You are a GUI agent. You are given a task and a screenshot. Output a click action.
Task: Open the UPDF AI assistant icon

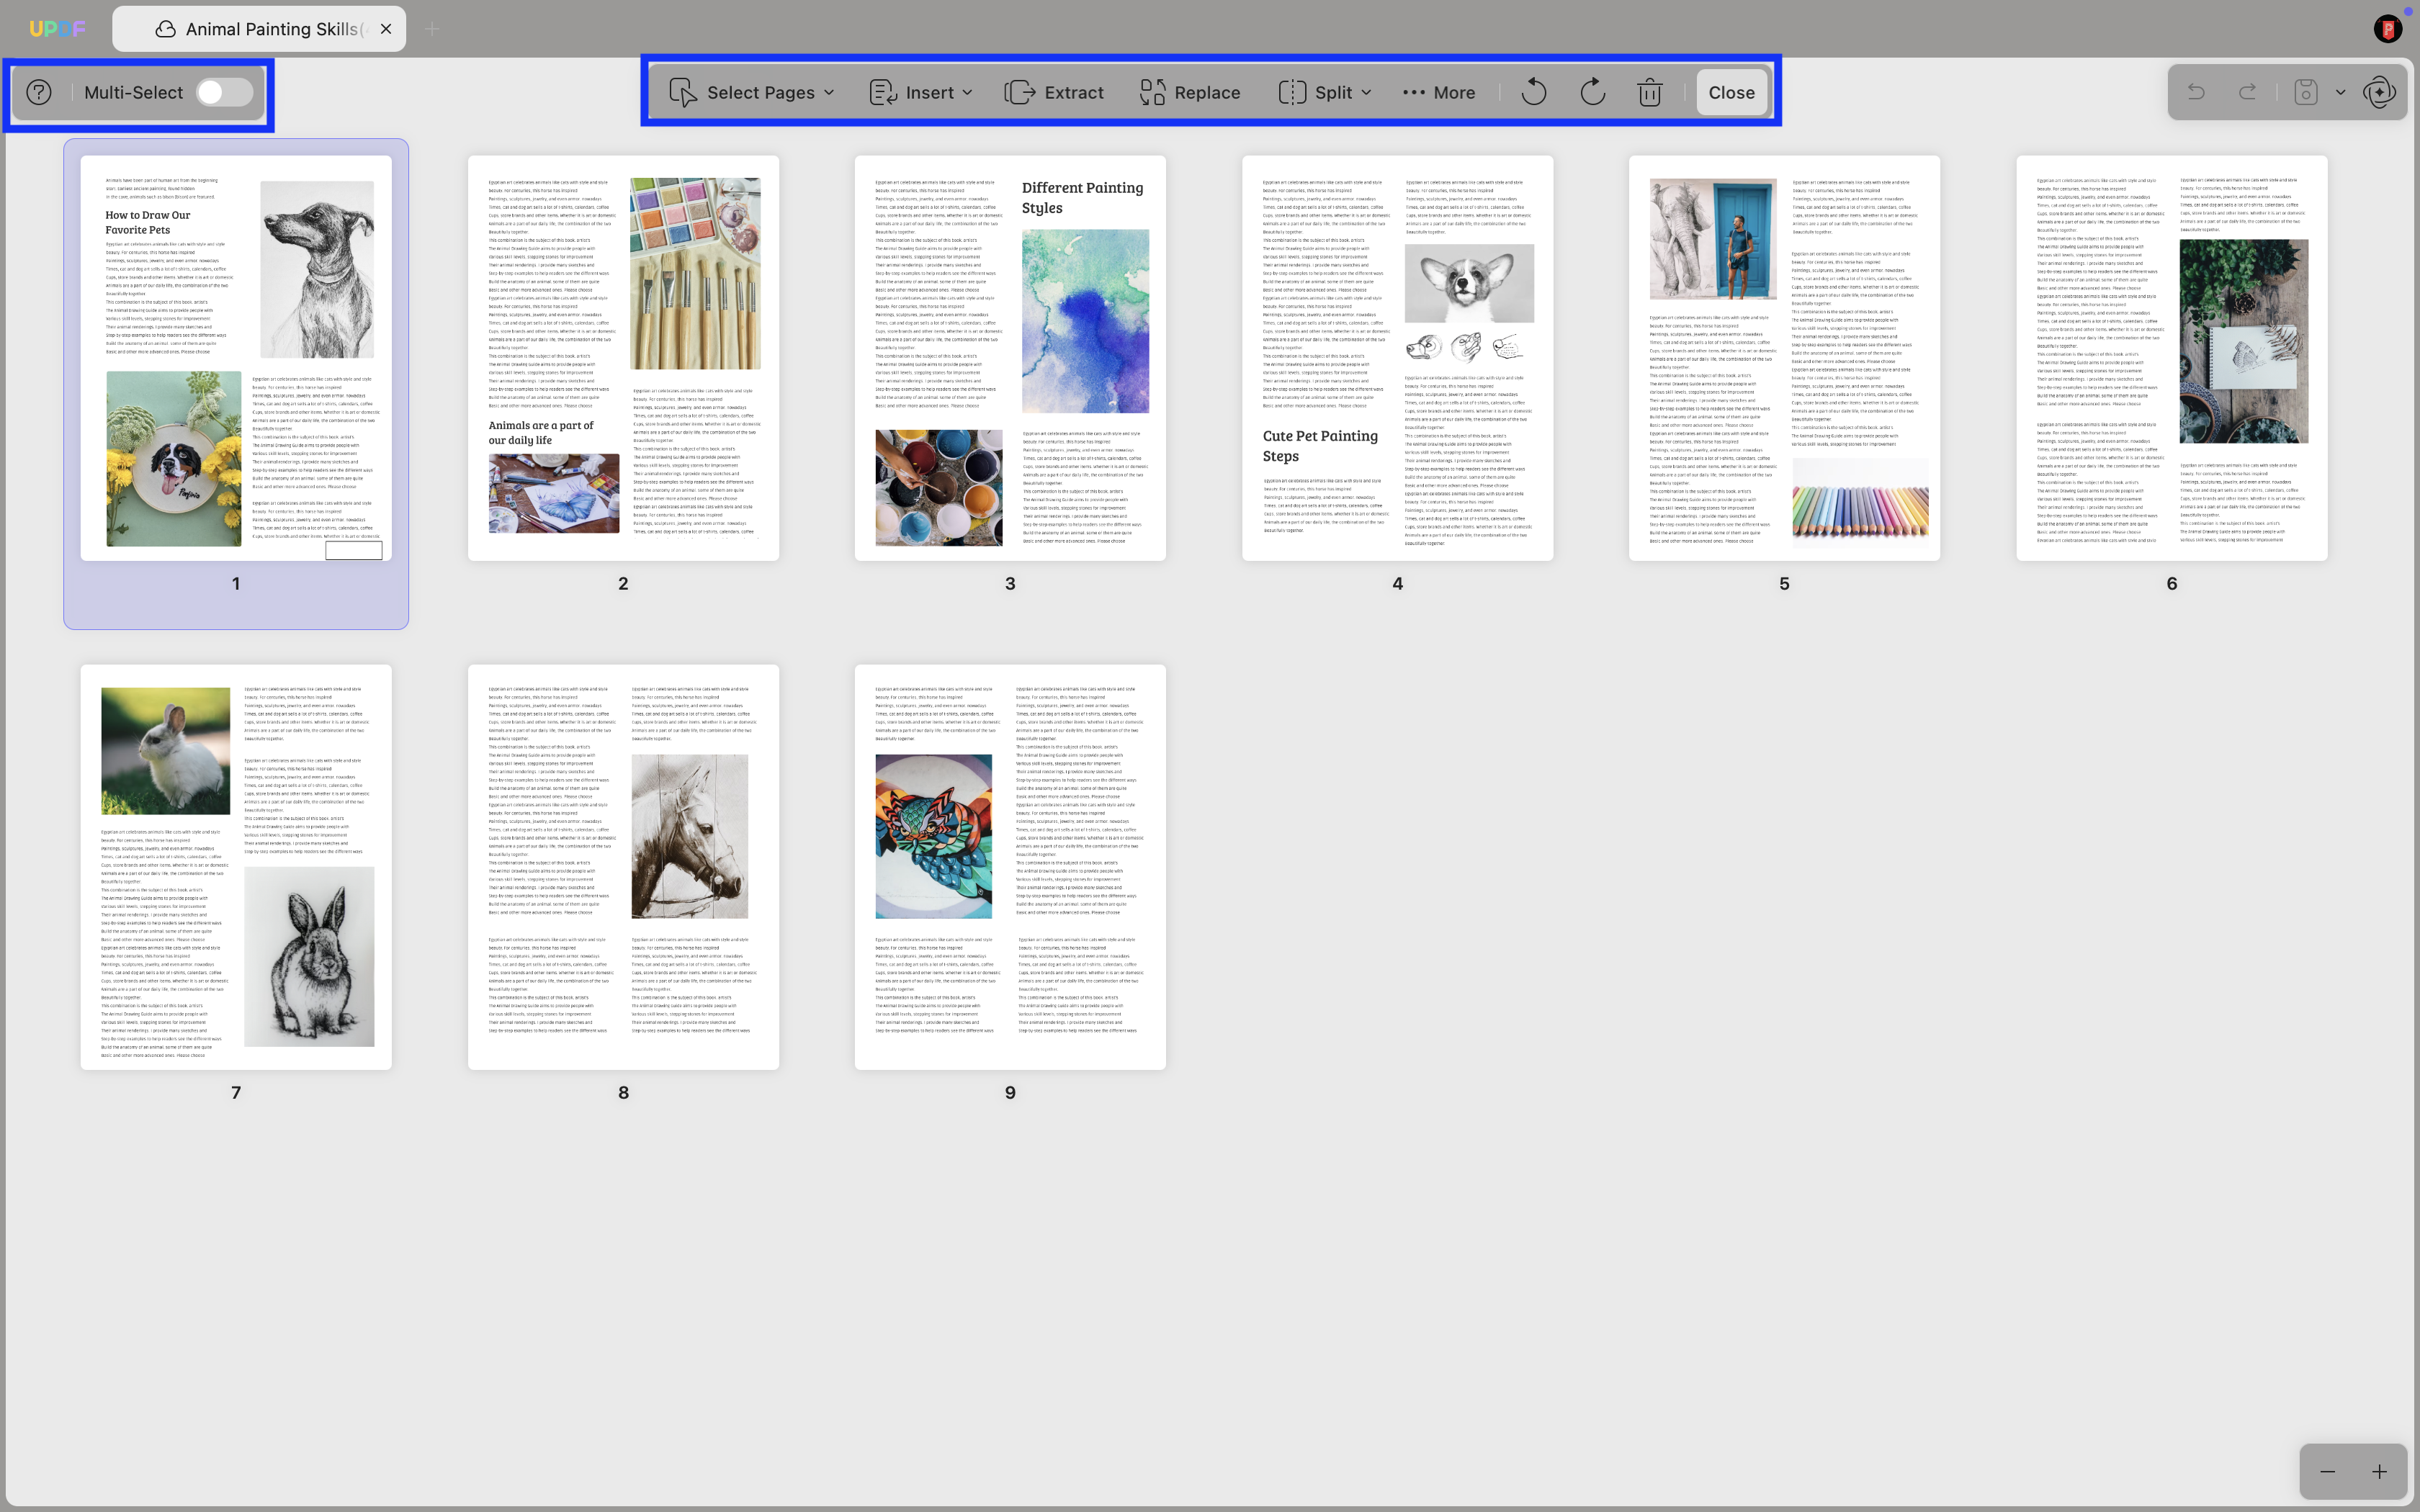pos(2379,92)
